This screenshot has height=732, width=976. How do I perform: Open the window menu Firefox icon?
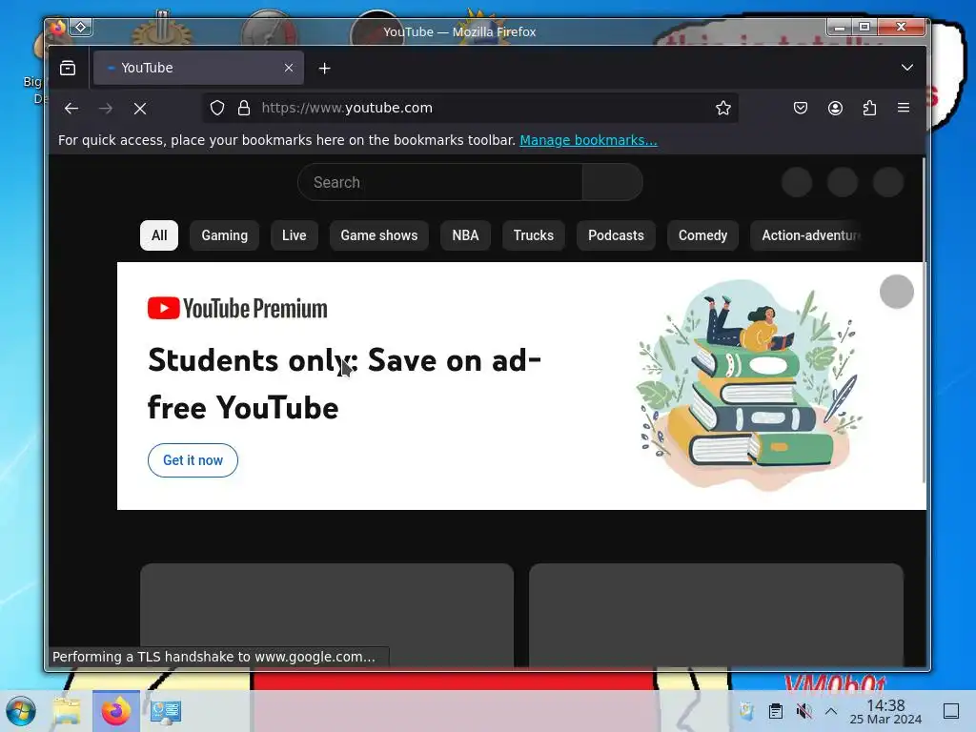(58, 28)
